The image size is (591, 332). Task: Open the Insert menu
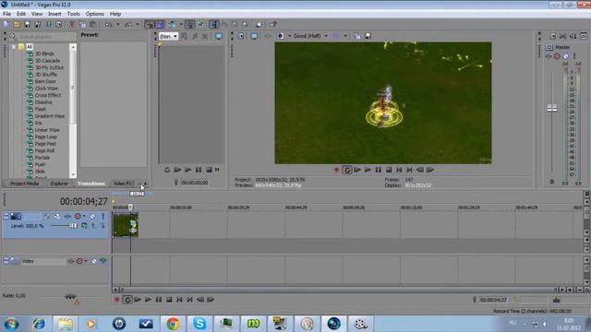pos(54,14)
